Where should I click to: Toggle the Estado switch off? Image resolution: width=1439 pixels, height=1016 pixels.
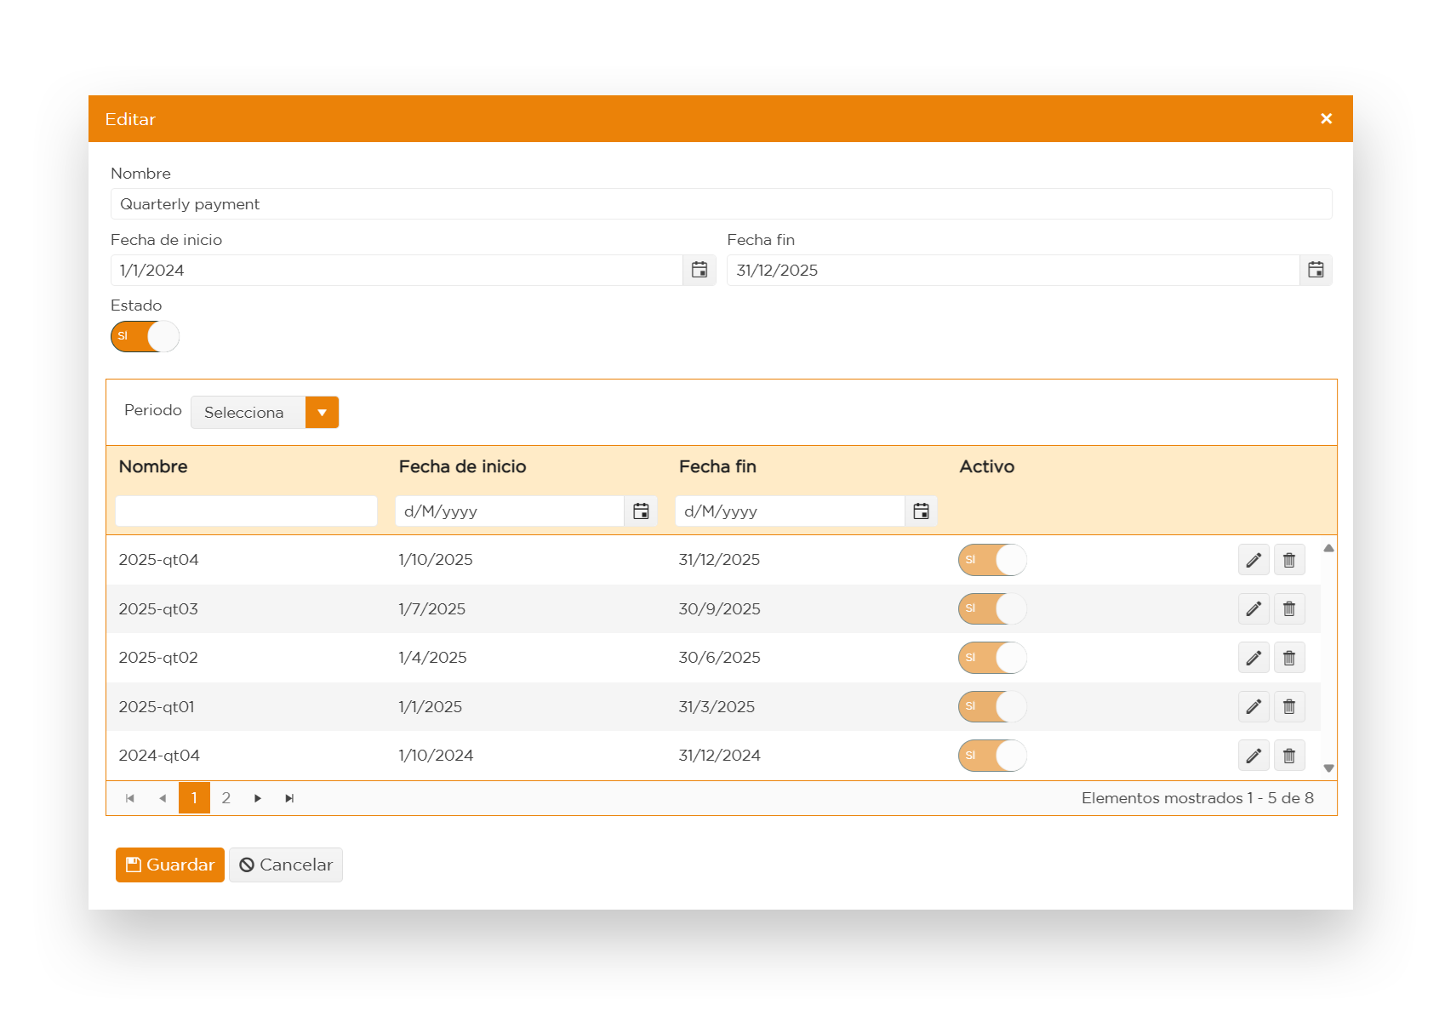145,336
